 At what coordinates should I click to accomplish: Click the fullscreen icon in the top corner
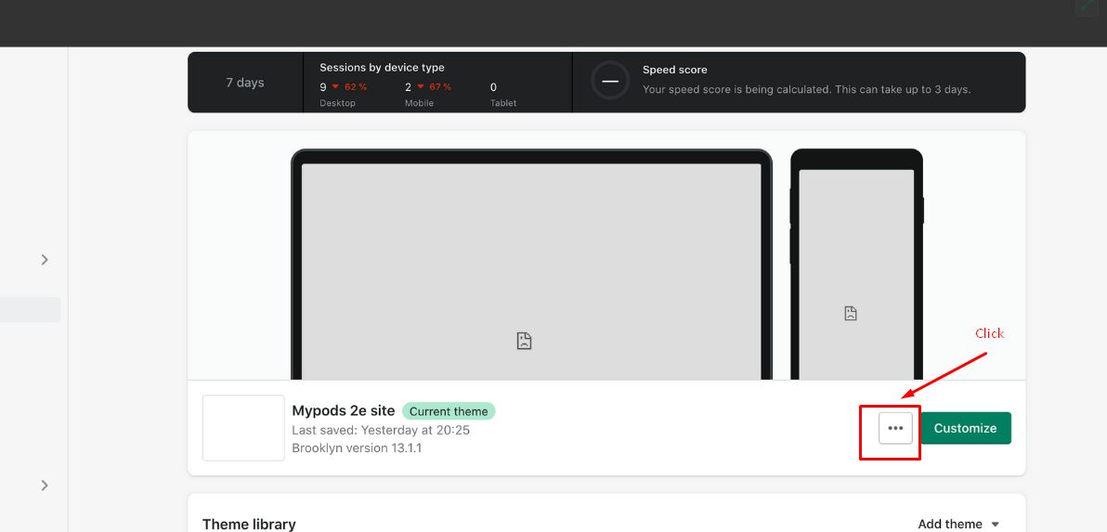coord(1087,6)
